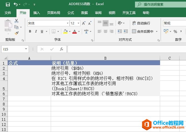
Task: Open the 文件 tab
Action: 8,13
